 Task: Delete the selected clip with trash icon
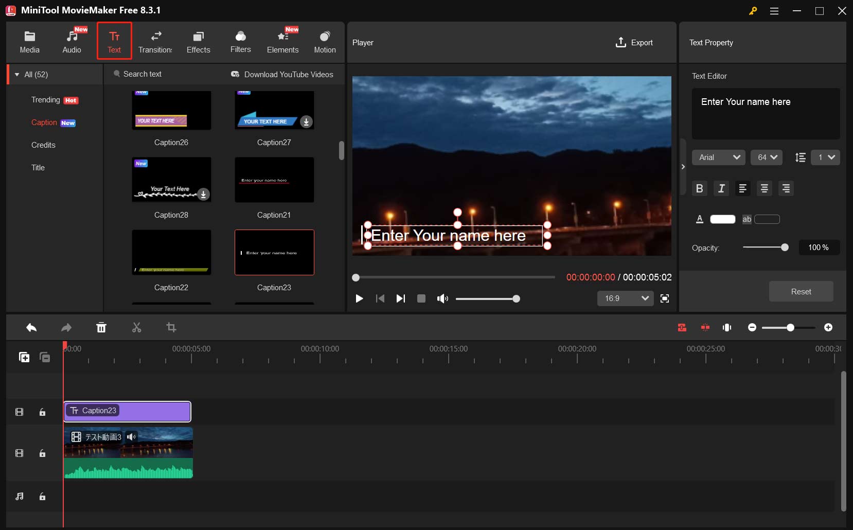tap(101, 328)
